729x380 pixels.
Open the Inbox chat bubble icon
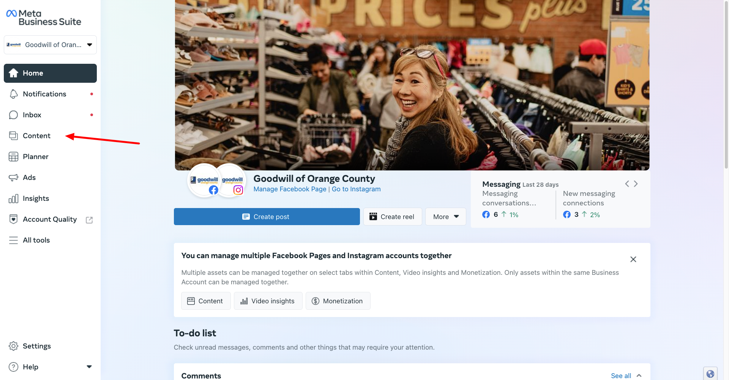click(x=14, y=115)
